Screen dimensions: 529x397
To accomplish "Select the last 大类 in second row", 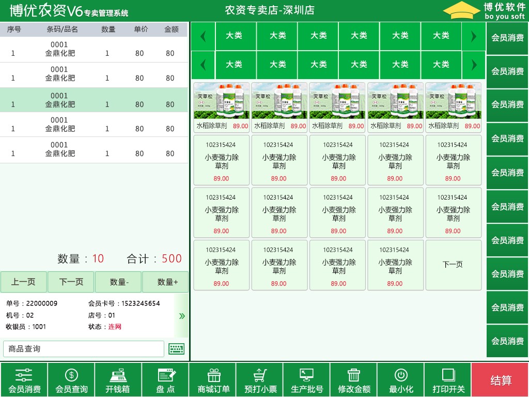I will (x=441, y=65).
